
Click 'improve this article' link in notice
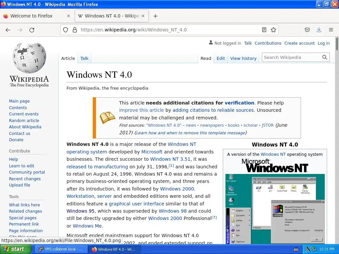pos(141,110)
